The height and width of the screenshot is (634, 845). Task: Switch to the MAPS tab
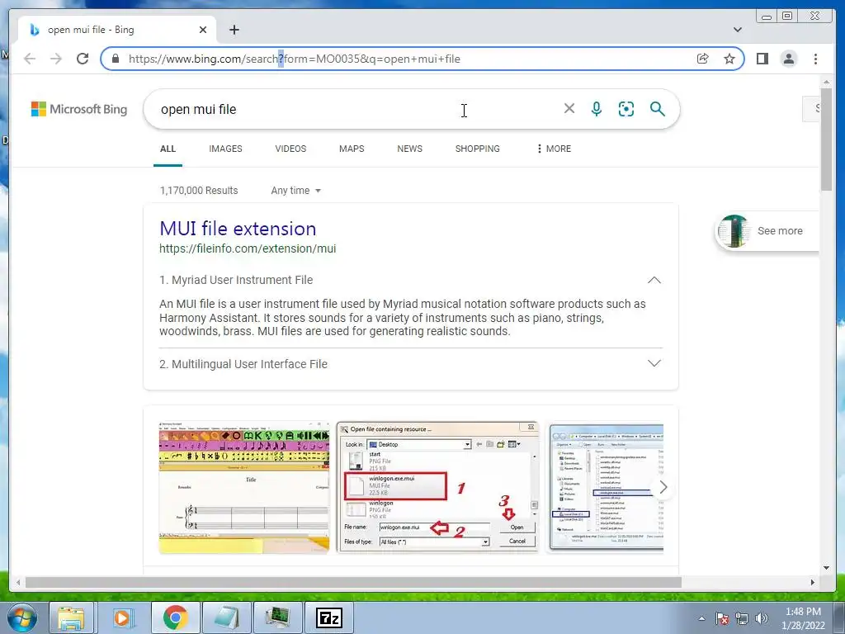352,149
